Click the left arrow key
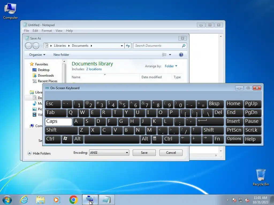274x205 pixels. 185,139
